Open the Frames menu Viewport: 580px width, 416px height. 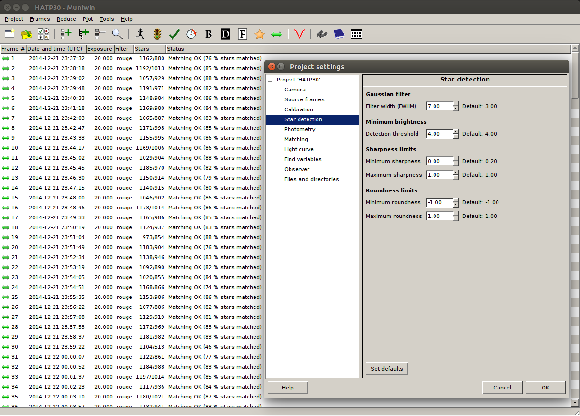pos(40,19)
